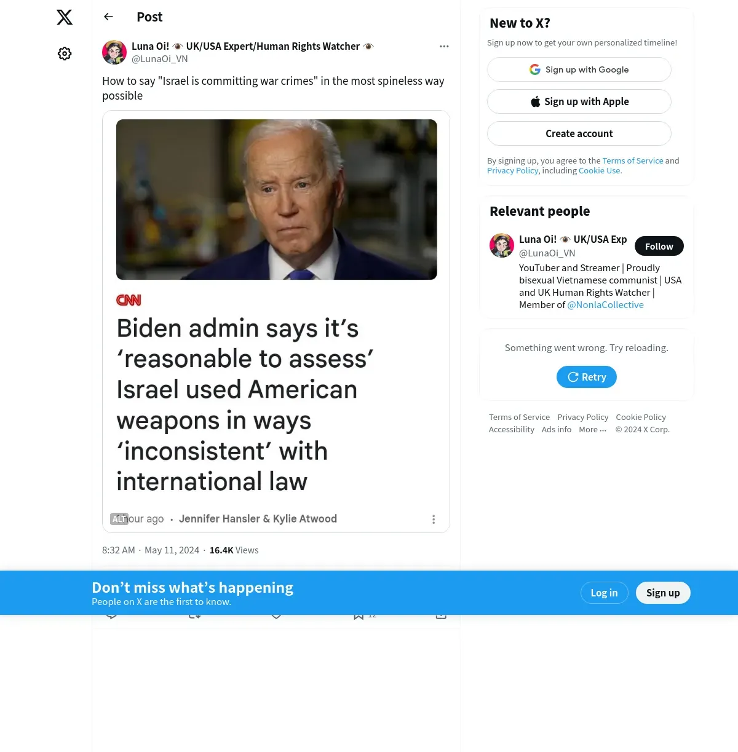Click the X logo icon
738x752 pixels.
pyautogui.click(x=65, y=17)
